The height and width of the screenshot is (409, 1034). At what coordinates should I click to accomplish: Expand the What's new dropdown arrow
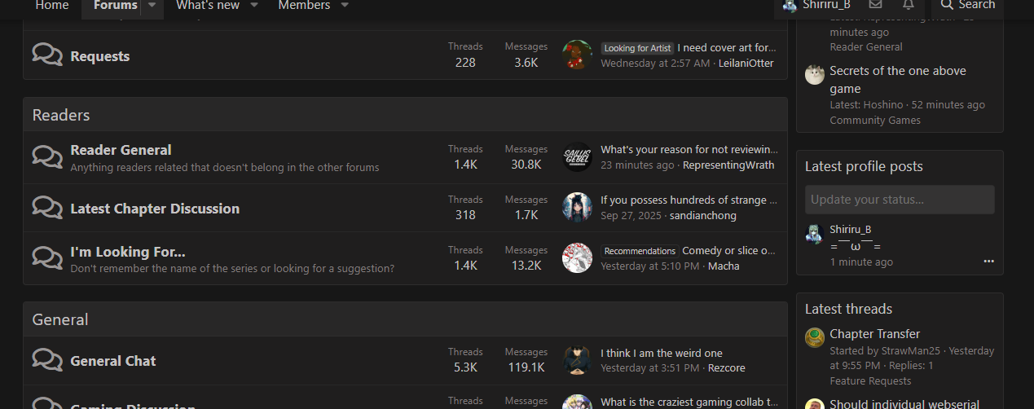point(253,6)
